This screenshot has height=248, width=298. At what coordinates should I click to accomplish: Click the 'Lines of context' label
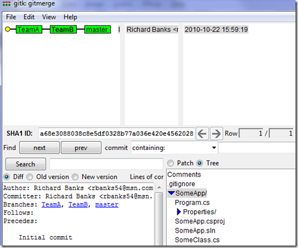[147, 177]
